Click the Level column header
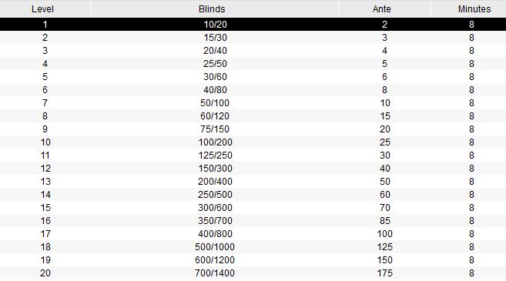Screen dimensions: 506x281 pyautogui.click(x=45, y=8)
